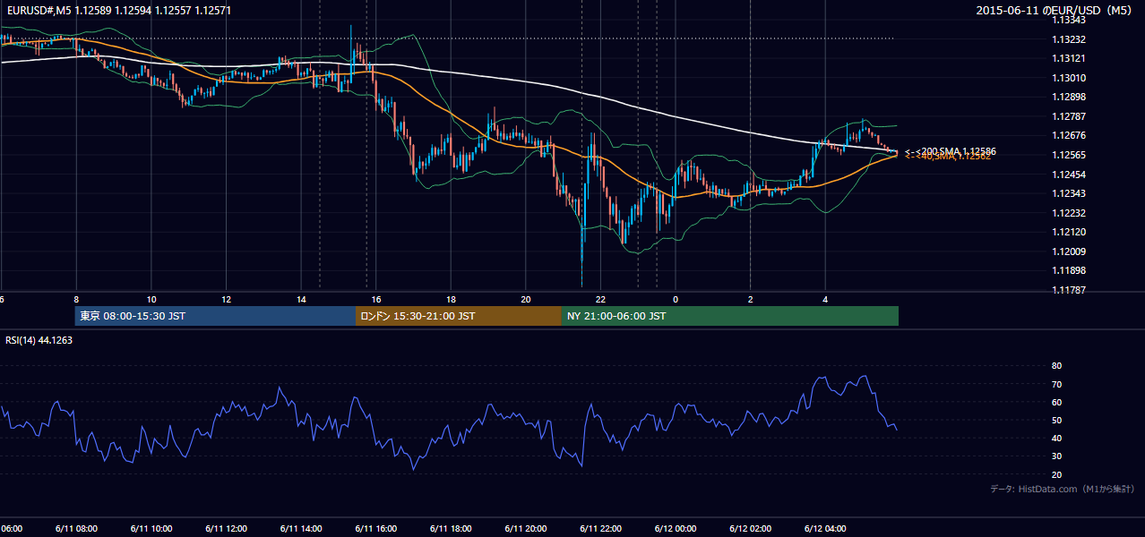Click hour tick 8 on price chart axis

coord(76,299)
